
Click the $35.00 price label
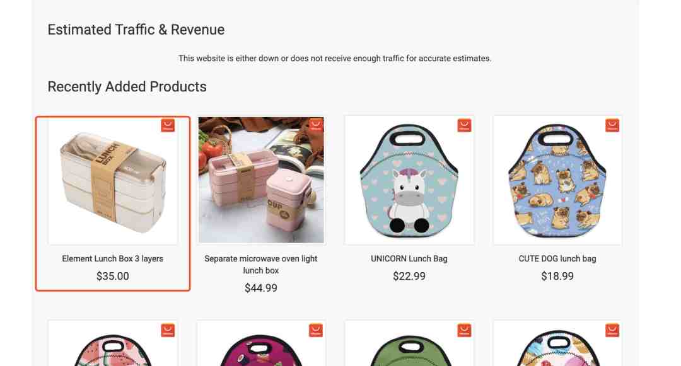pos(112,277)
